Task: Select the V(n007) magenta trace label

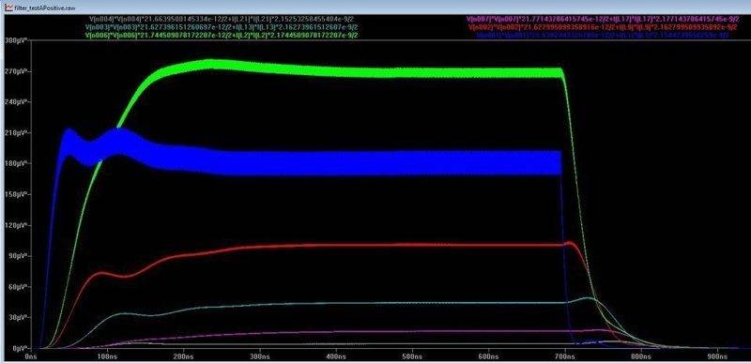Action: (604, 19)
